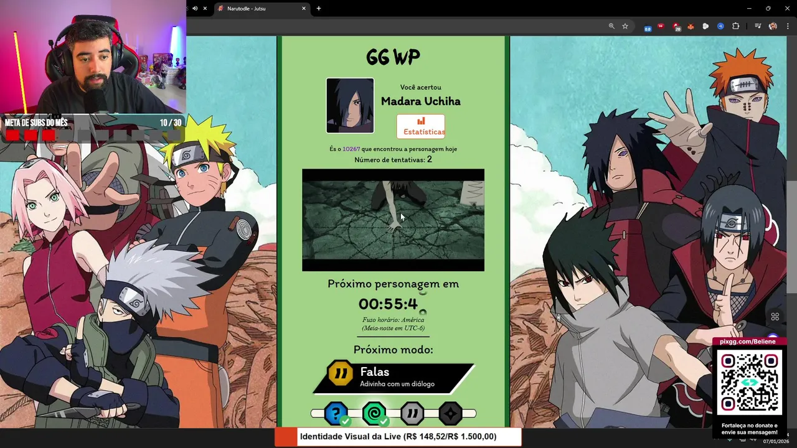The height and width of the screenshot is (448, 797).
Task: Click the countdown timer 00:55:4
Action: (388, 304)
